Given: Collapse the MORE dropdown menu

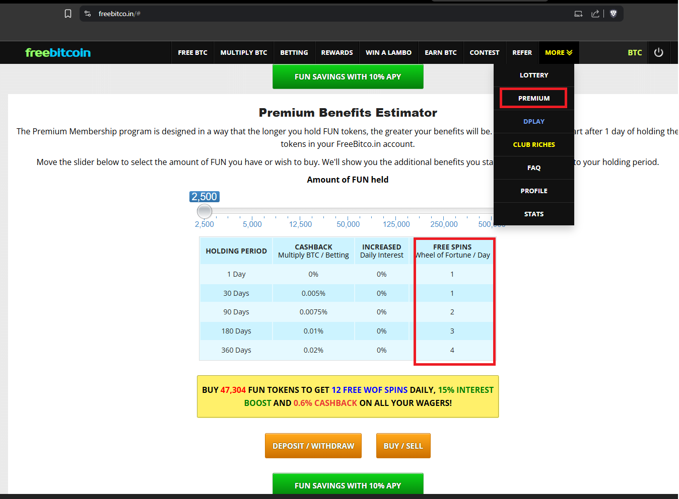Looking at the screenshot, I should [559, 52].
